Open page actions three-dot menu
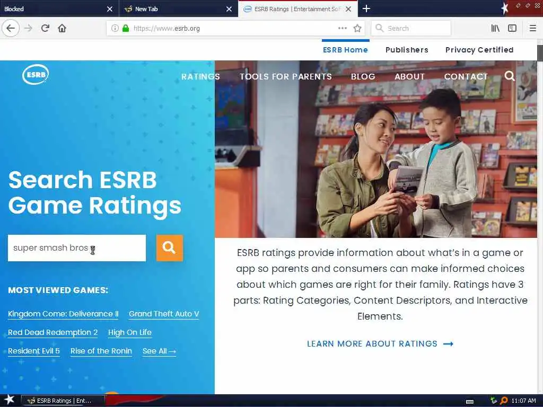 coord(342,29)
